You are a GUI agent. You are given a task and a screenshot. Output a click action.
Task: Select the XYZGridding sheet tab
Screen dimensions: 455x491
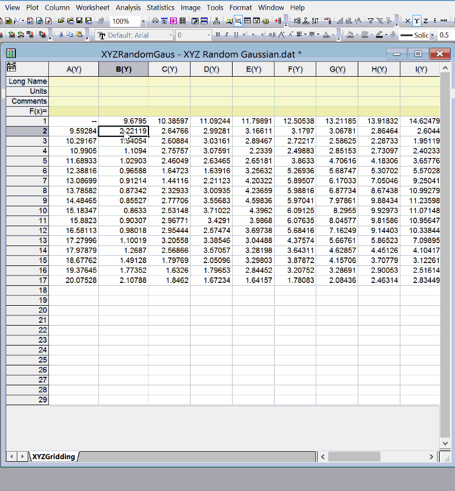pos(53,456)
